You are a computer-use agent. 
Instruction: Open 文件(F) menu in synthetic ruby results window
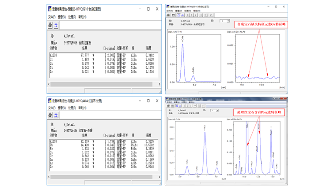tap(51, 17)
